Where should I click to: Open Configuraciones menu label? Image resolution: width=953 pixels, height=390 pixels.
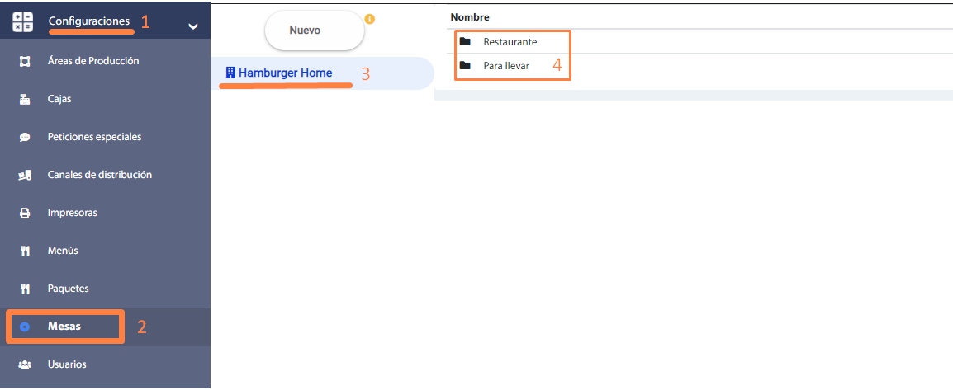coord(88,21)
